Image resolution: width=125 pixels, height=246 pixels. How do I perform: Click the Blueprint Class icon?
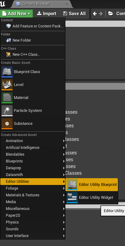[x=7, y=72]
